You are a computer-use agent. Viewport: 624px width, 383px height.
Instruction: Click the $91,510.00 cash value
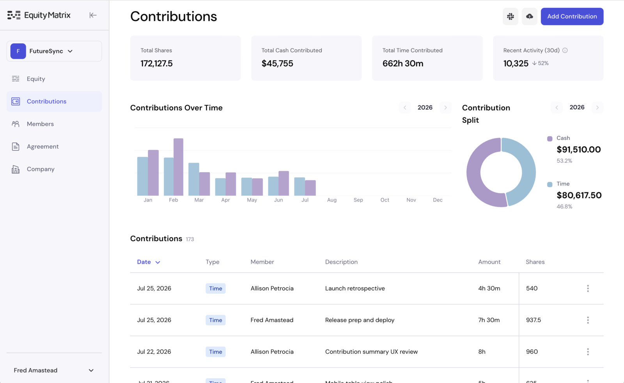click(x=579, y=150)
